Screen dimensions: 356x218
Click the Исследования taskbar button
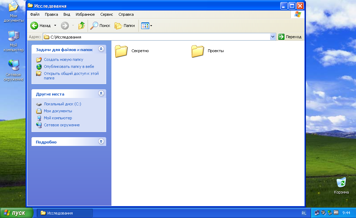click(64, 213)
